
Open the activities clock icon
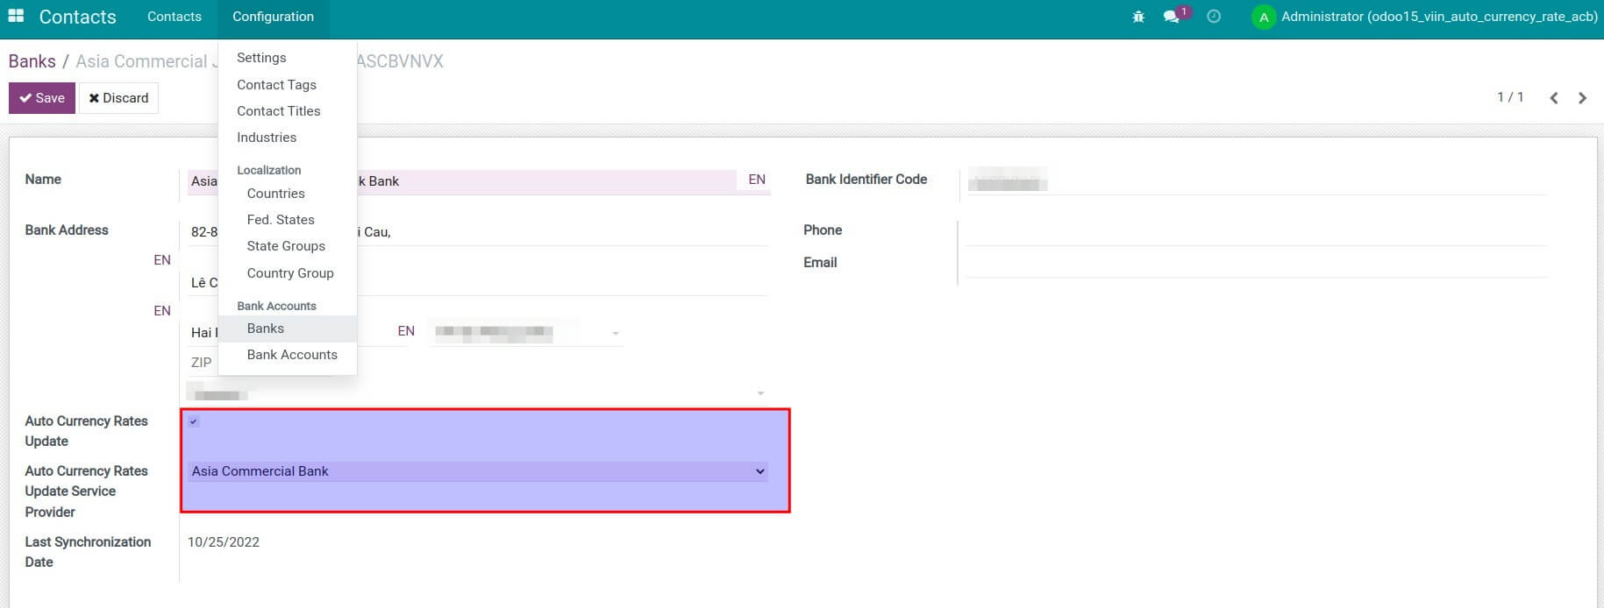(x=1214, y=17)
